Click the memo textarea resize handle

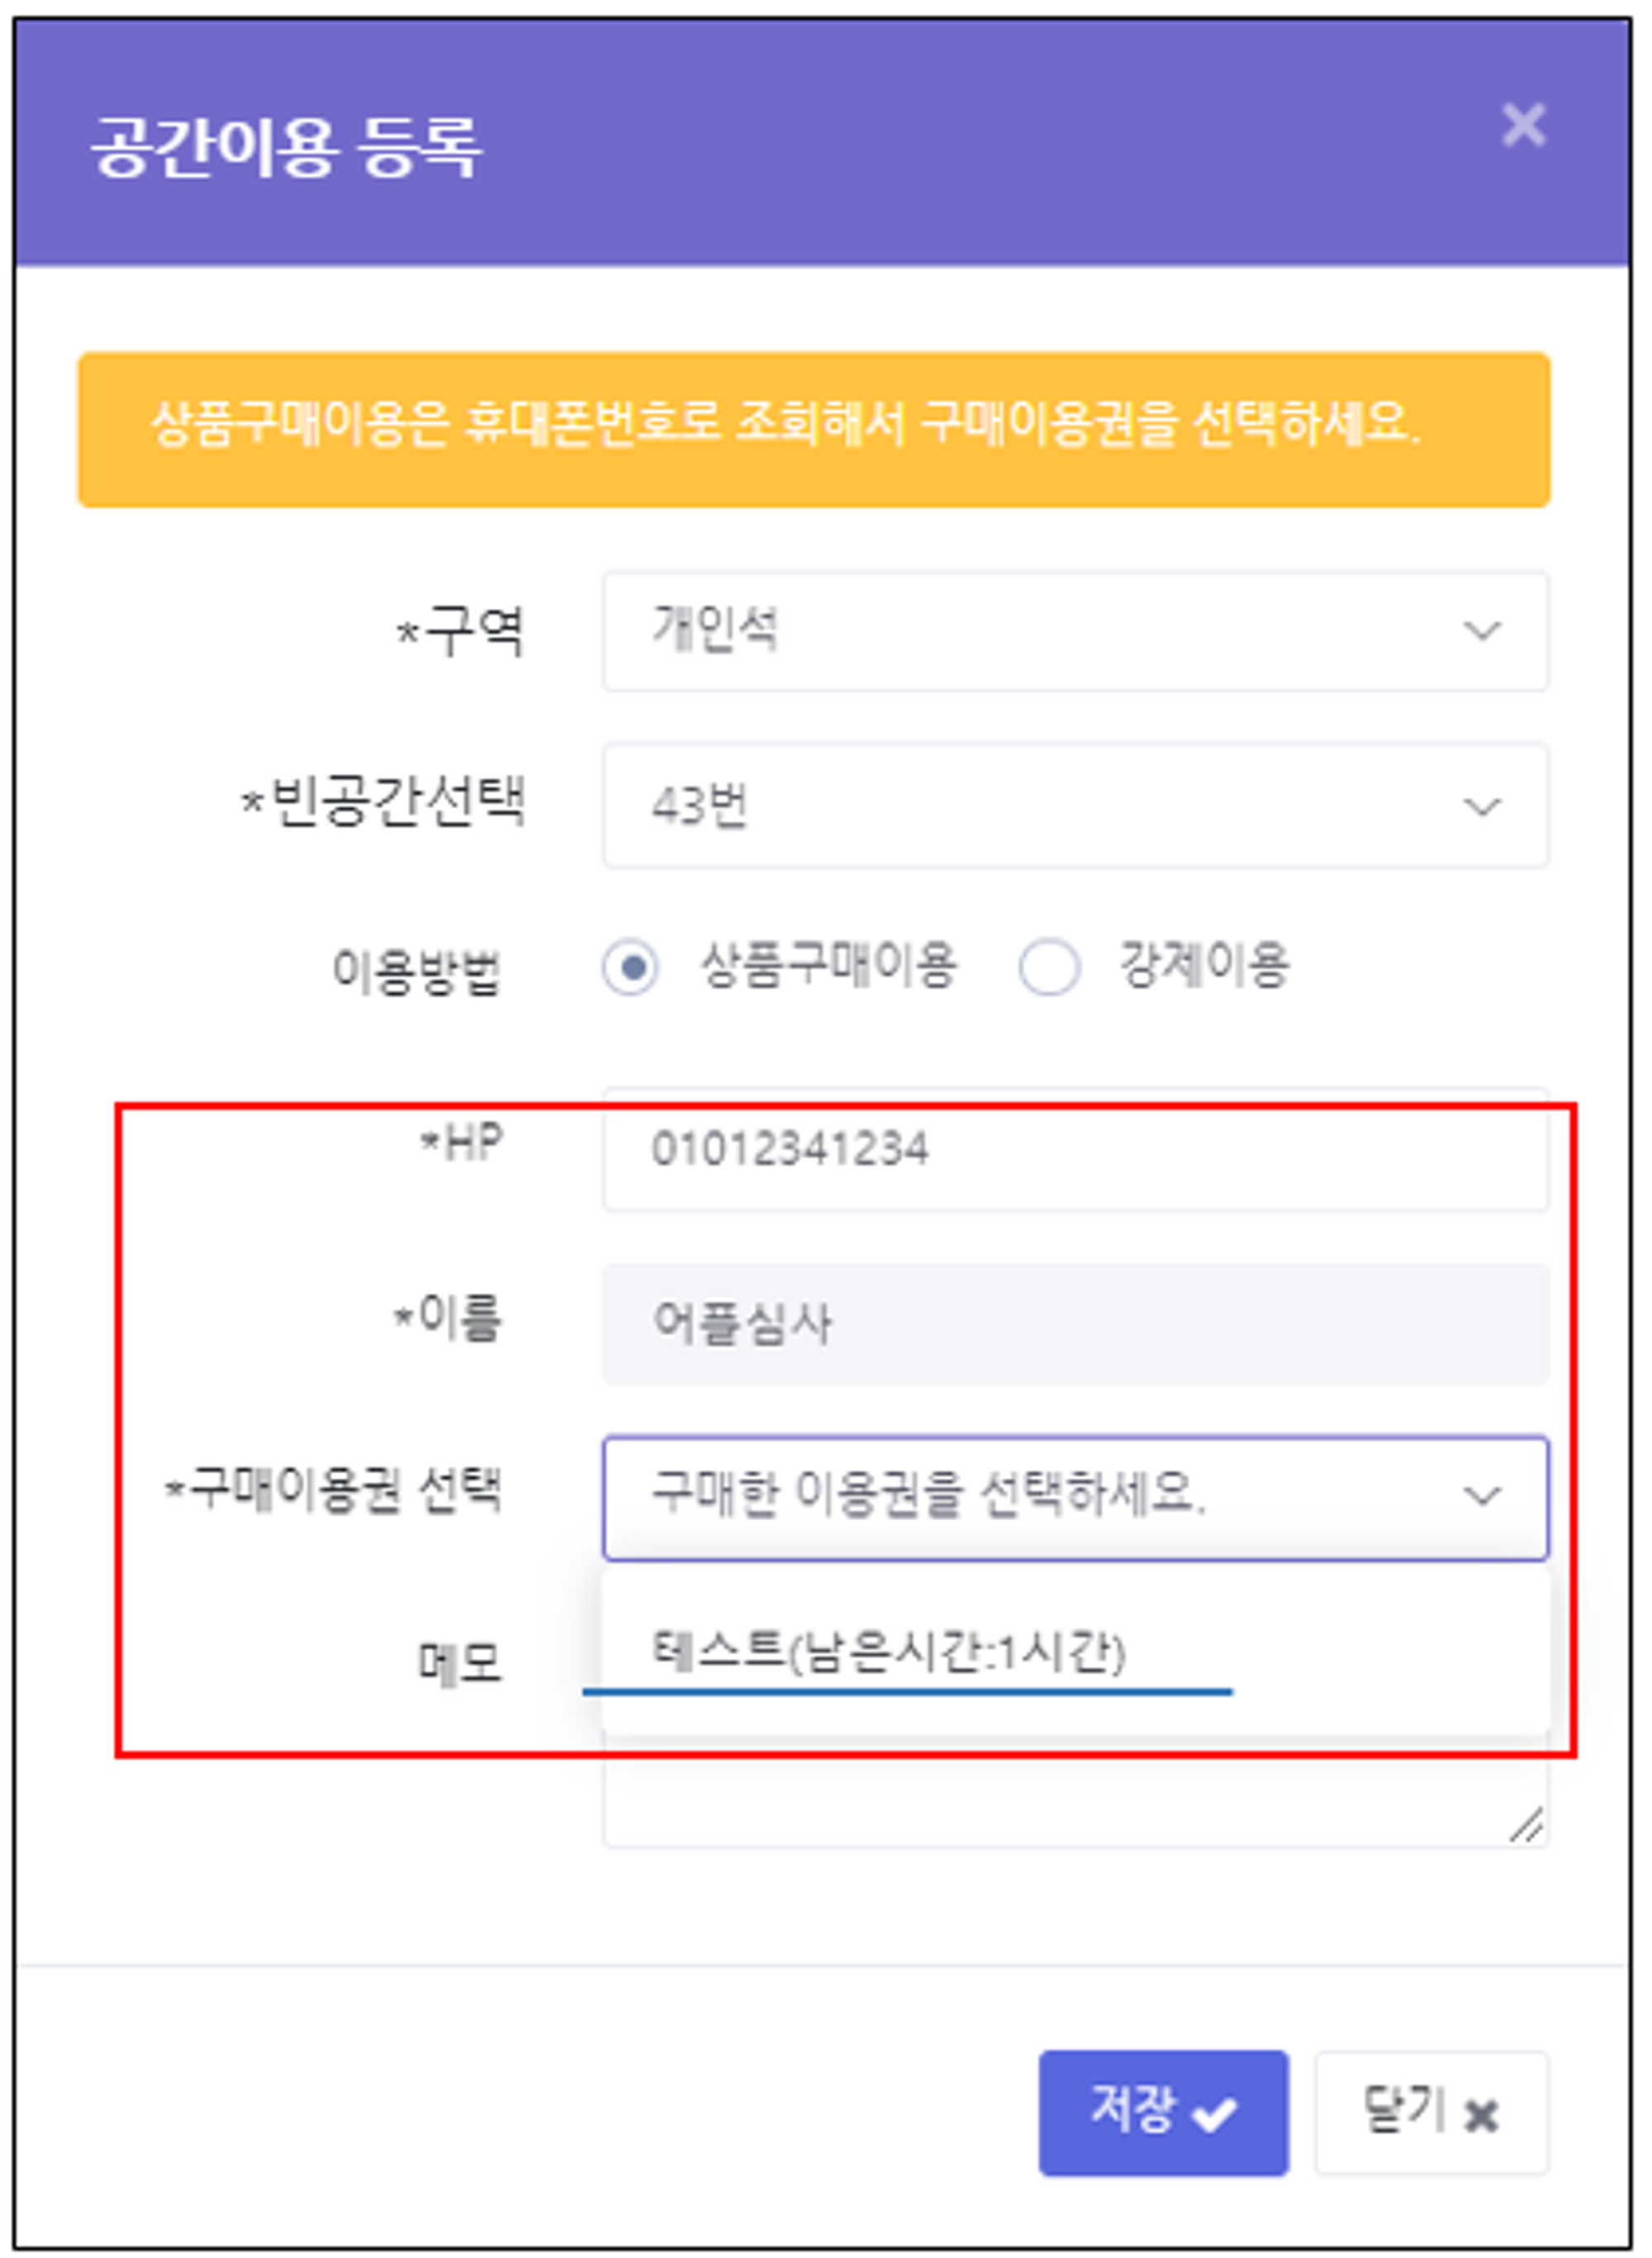click(1526, 1826)
